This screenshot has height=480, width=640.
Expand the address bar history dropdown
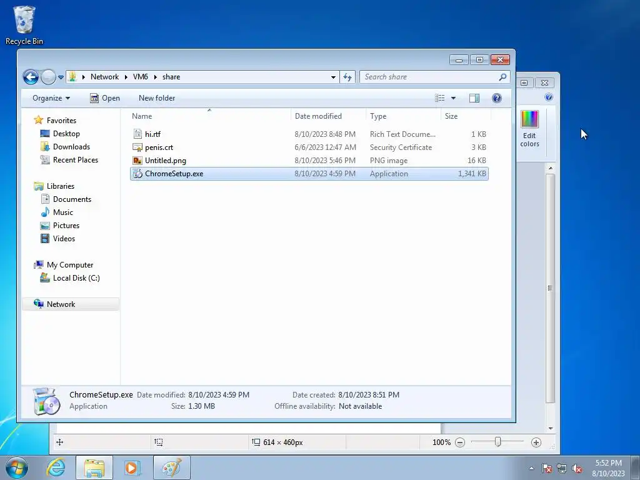coord(333,77)
